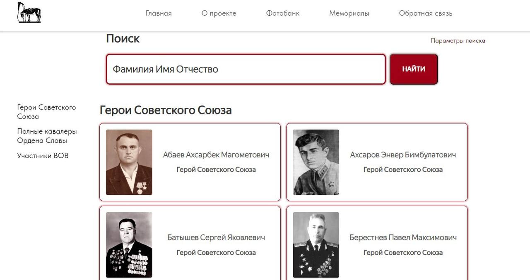Open Обратная связь page
The width and height of the screenshot is (530, 280).
tap(426, 13)
